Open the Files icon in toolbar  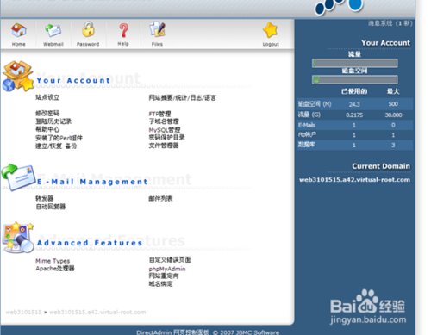tap(157, 29)
